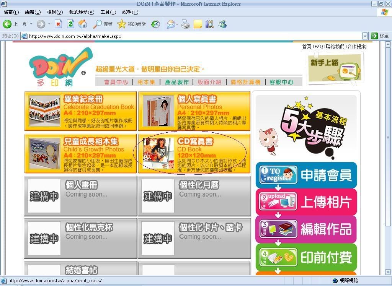The image size is (392, 286).
Task: Open the Mail envelope icon
Action: [170, 24]
